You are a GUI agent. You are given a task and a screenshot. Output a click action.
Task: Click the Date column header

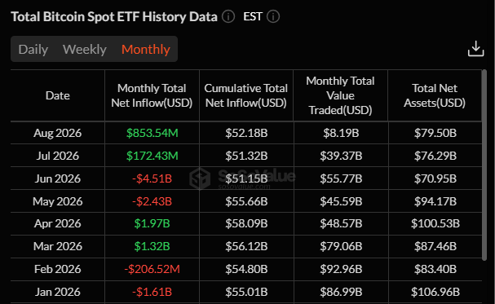tap(57, 95)
